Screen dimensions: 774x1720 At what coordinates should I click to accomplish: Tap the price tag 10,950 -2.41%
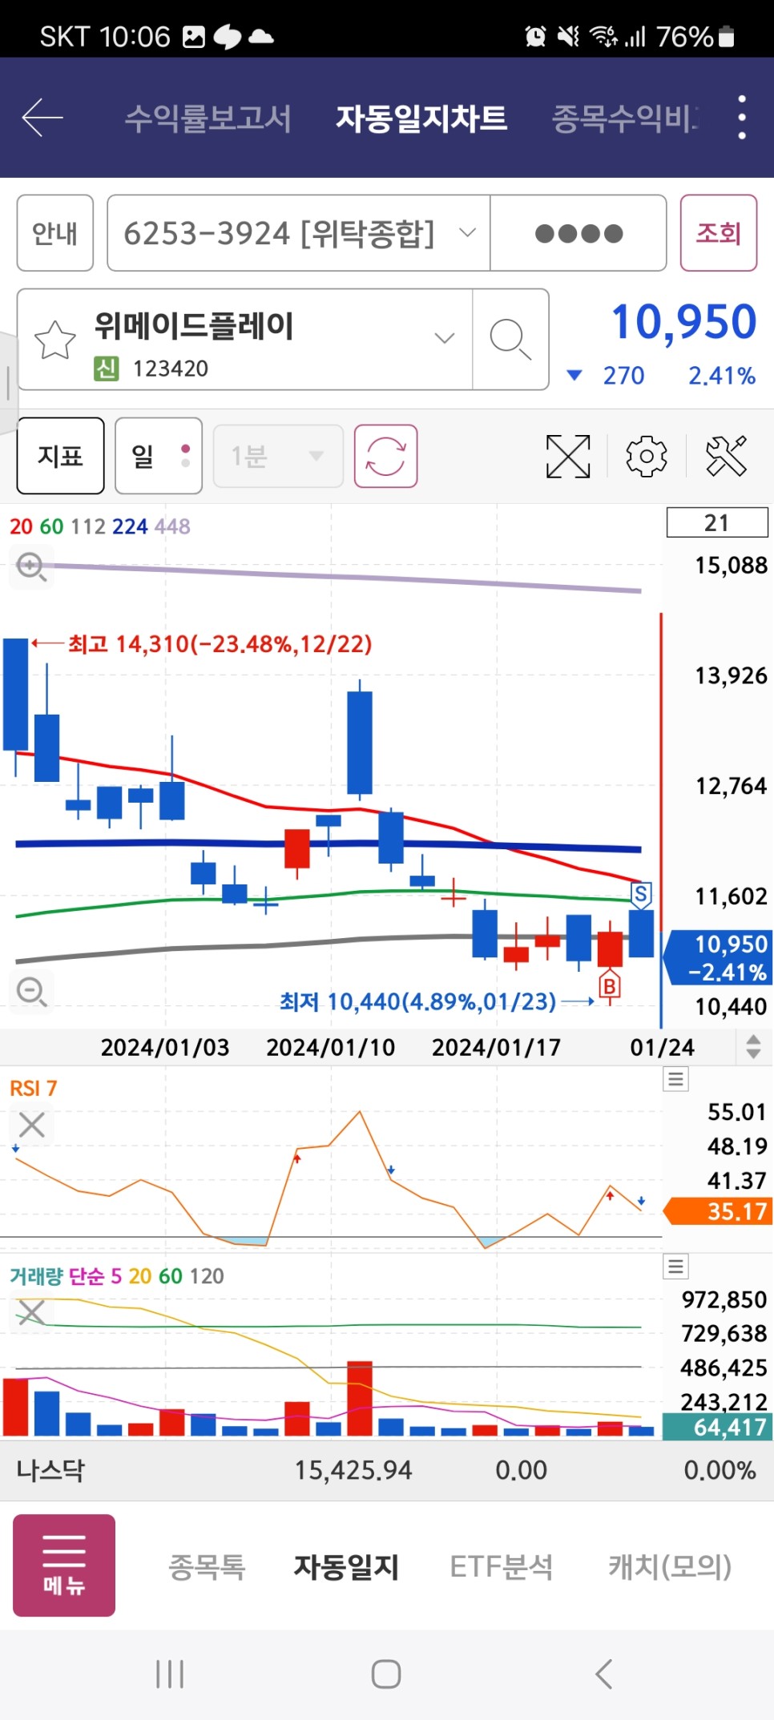point(719,957)
